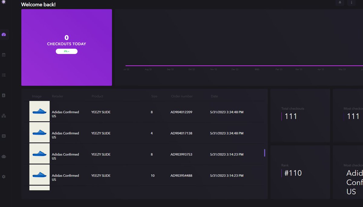
Task: Click size 10 in the AD903954488 row
Action: (153, 176)
